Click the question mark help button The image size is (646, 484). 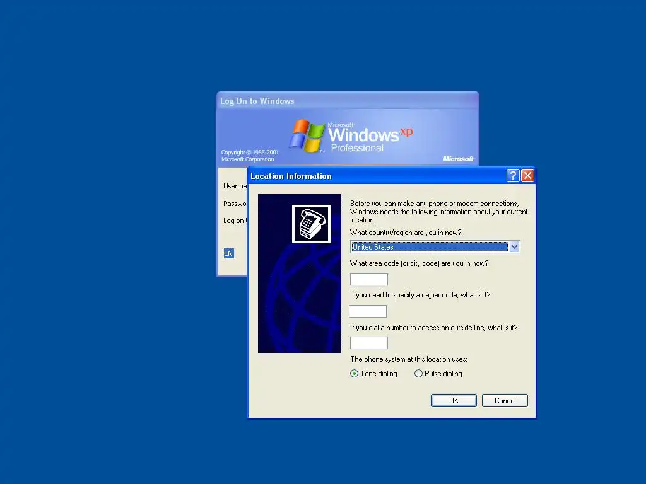[x=512, y=176]
